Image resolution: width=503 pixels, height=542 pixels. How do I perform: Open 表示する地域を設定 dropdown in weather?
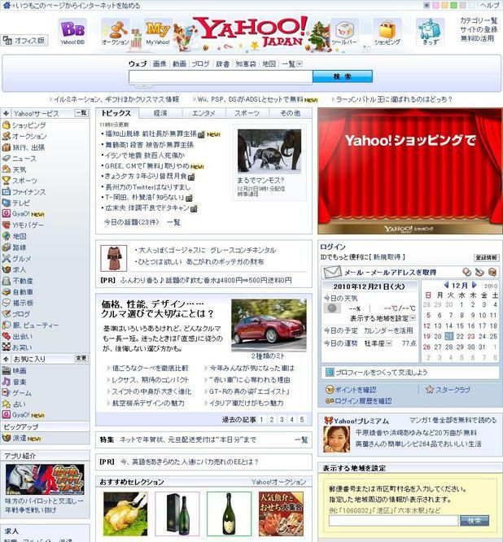coord(413,318)
